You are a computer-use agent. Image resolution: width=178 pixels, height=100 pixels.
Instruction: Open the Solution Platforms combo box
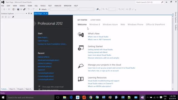coord(73,9)
